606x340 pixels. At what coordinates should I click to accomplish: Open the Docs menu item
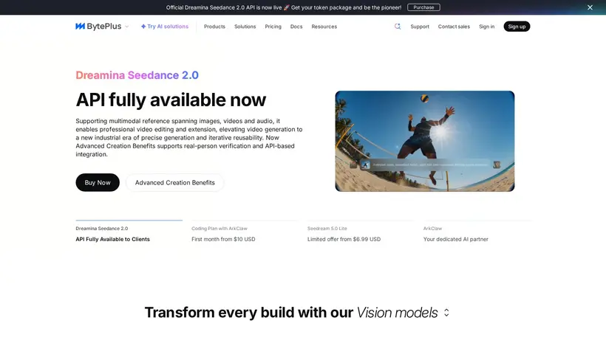tap(296, 27)
